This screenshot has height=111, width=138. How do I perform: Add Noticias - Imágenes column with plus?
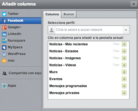tap(124, 58)
